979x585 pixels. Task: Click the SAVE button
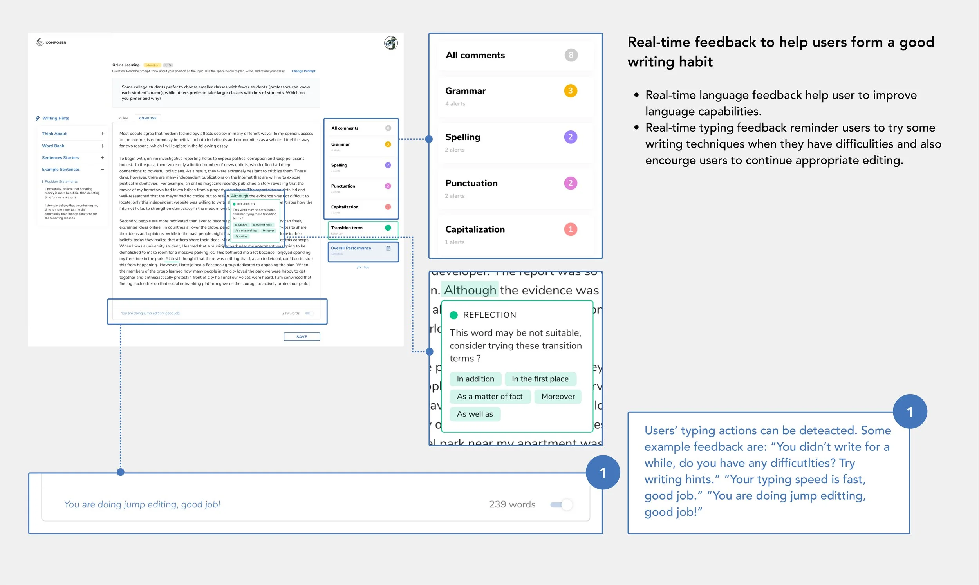[x=302, y=337]
